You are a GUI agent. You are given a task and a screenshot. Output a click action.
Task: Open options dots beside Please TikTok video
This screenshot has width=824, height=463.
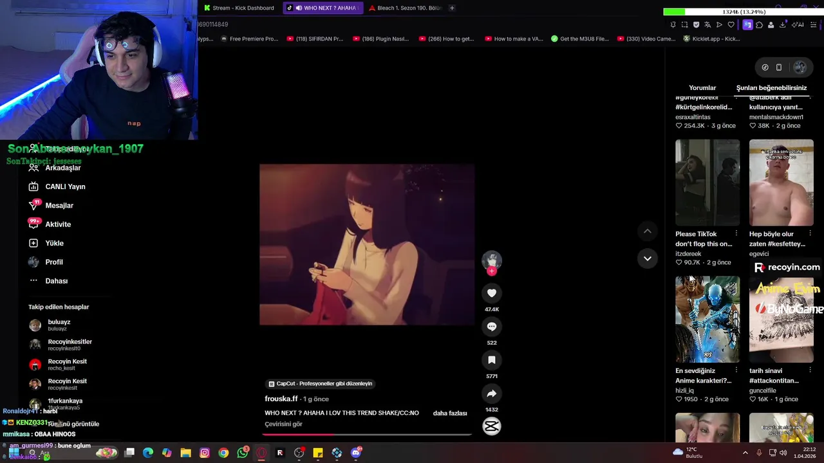[x=736, y=233]
